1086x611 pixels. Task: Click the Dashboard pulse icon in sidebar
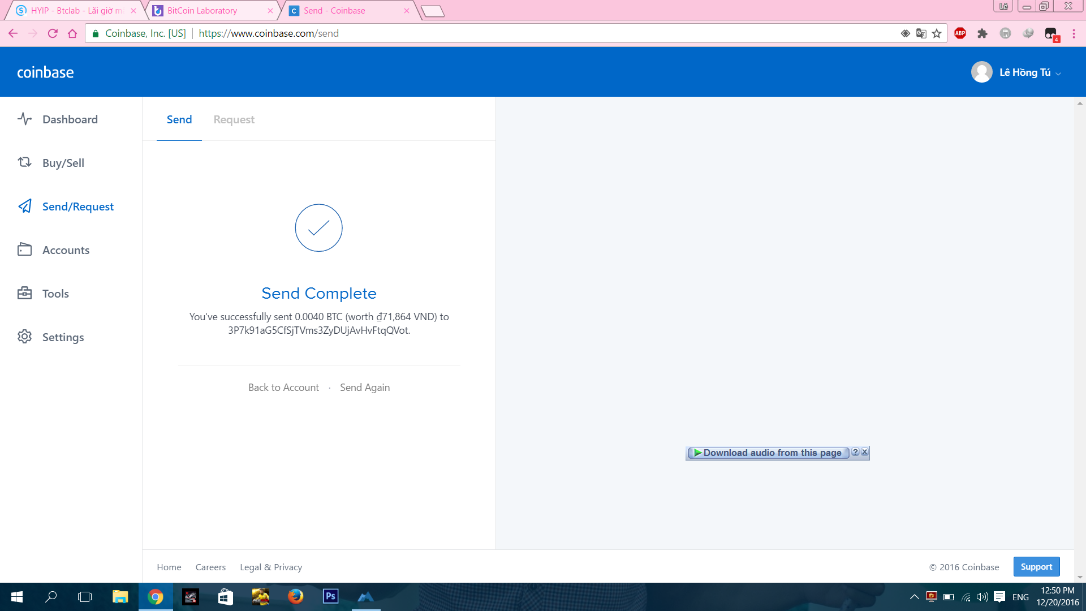click(x=24, y=119)
